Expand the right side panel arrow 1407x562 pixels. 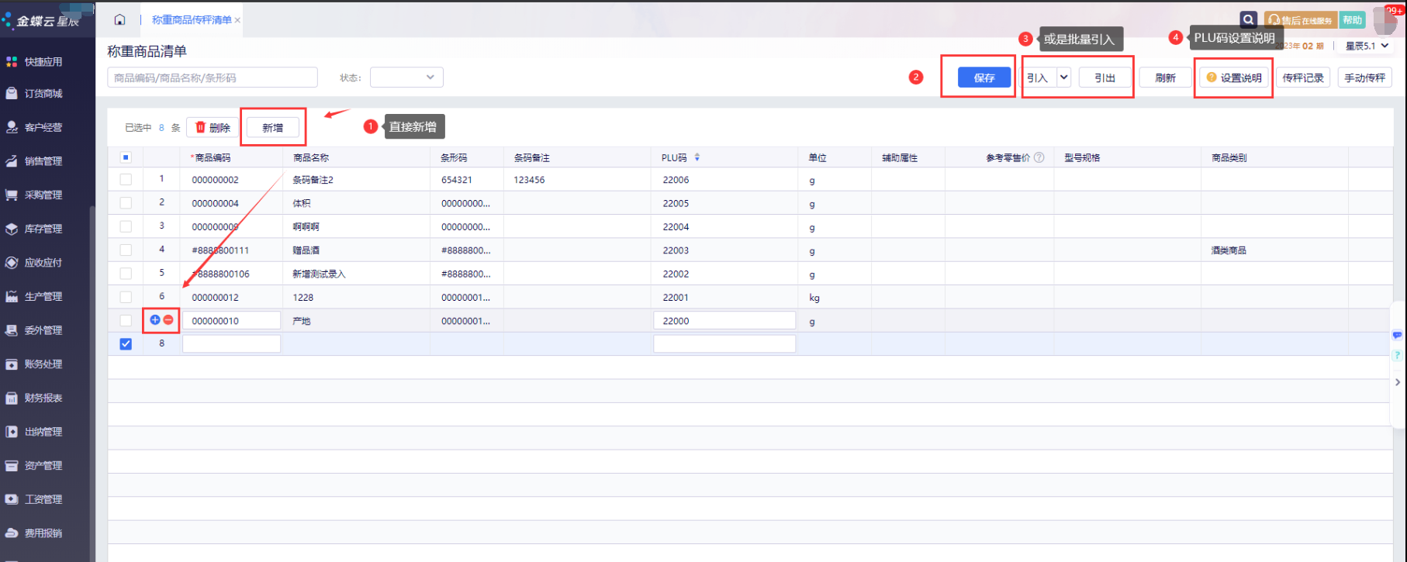pyautogui.click(x=1398, y=382)
